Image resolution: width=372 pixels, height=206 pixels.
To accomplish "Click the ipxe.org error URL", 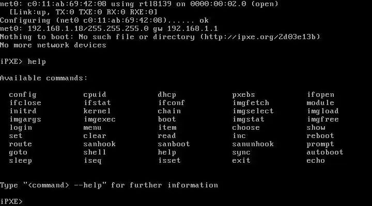I will (x=260, y=37).
